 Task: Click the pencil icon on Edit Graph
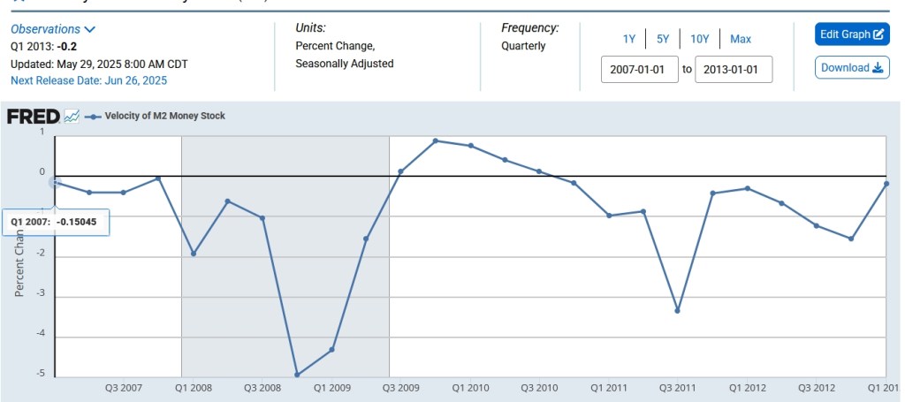coord(878,34)
